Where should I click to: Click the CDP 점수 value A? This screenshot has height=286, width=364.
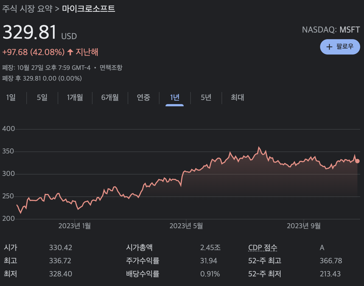322,248
